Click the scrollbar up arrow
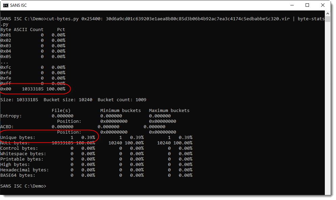The height and width of the screenshot is (200, 336). (328, 13)
